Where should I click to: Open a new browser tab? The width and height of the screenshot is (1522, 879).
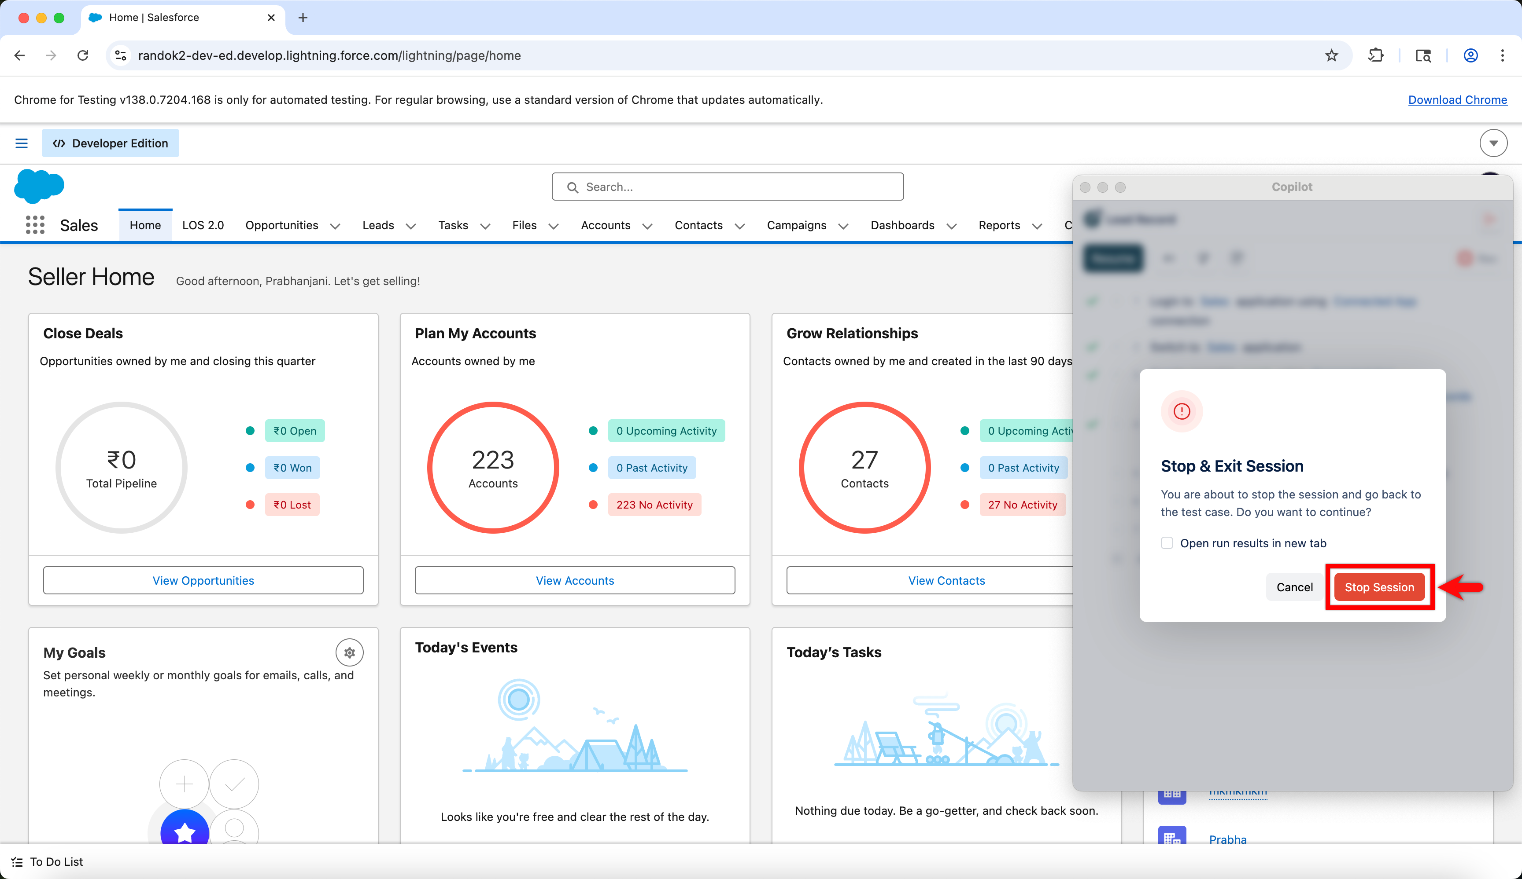point(303,18)
